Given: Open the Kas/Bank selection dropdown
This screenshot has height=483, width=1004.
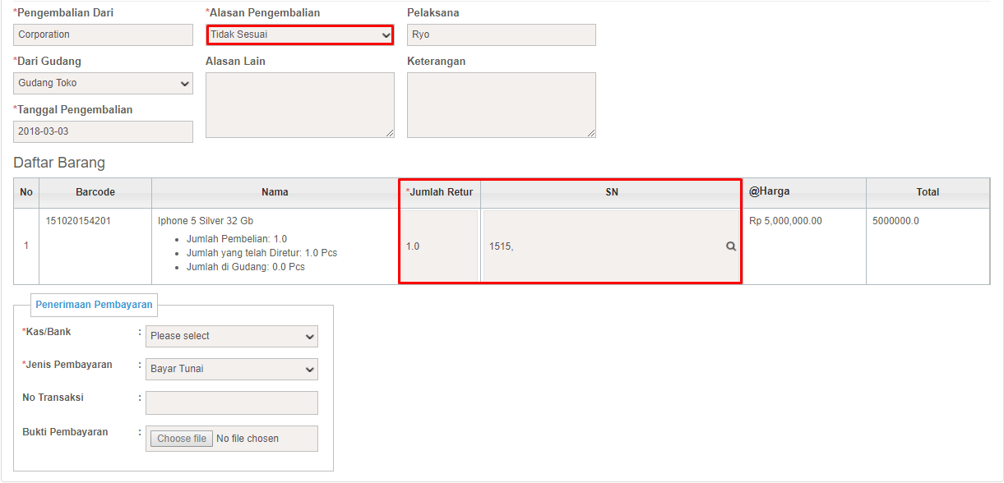Looking at the screenshot, I should (x=232, y=336).
